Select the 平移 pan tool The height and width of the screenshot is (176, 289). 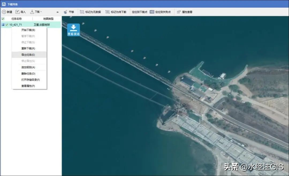[x=69, y=12]
